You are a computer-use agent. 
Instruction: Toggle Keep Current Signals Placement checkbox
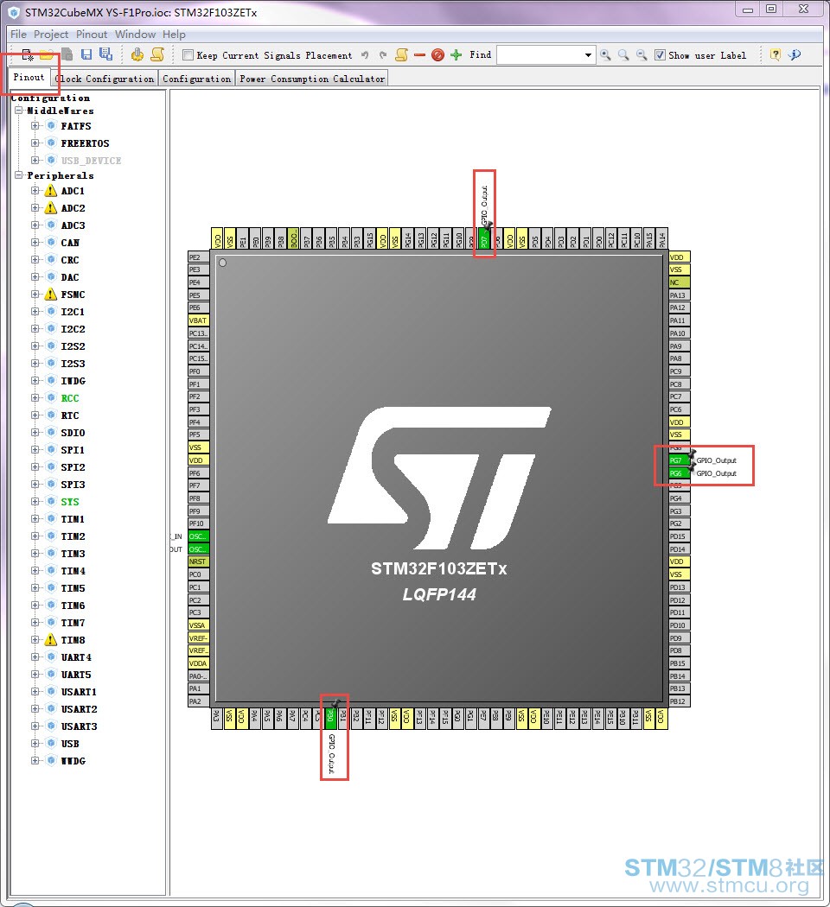pyautogui.click(x=188, y=55)
